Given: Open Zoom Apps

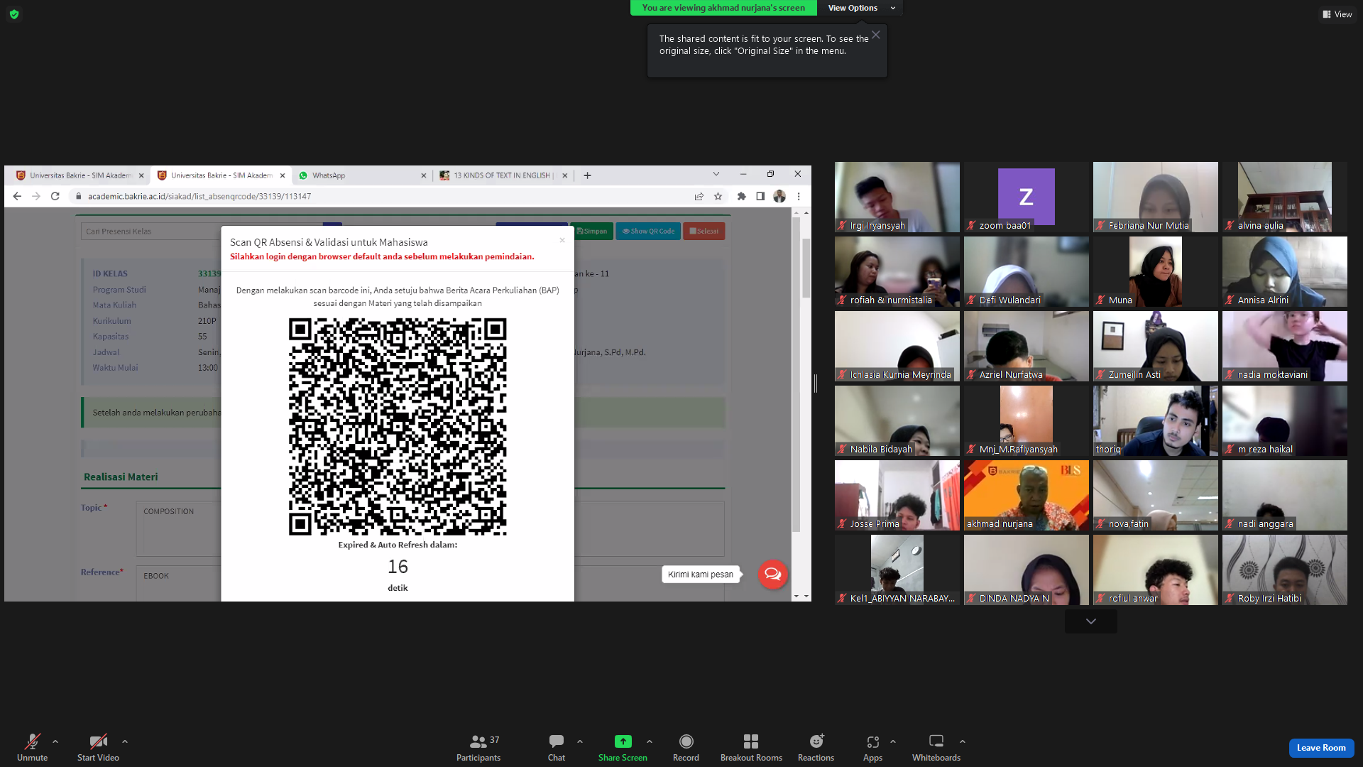Looking at the screenshot, I should 872,747.
